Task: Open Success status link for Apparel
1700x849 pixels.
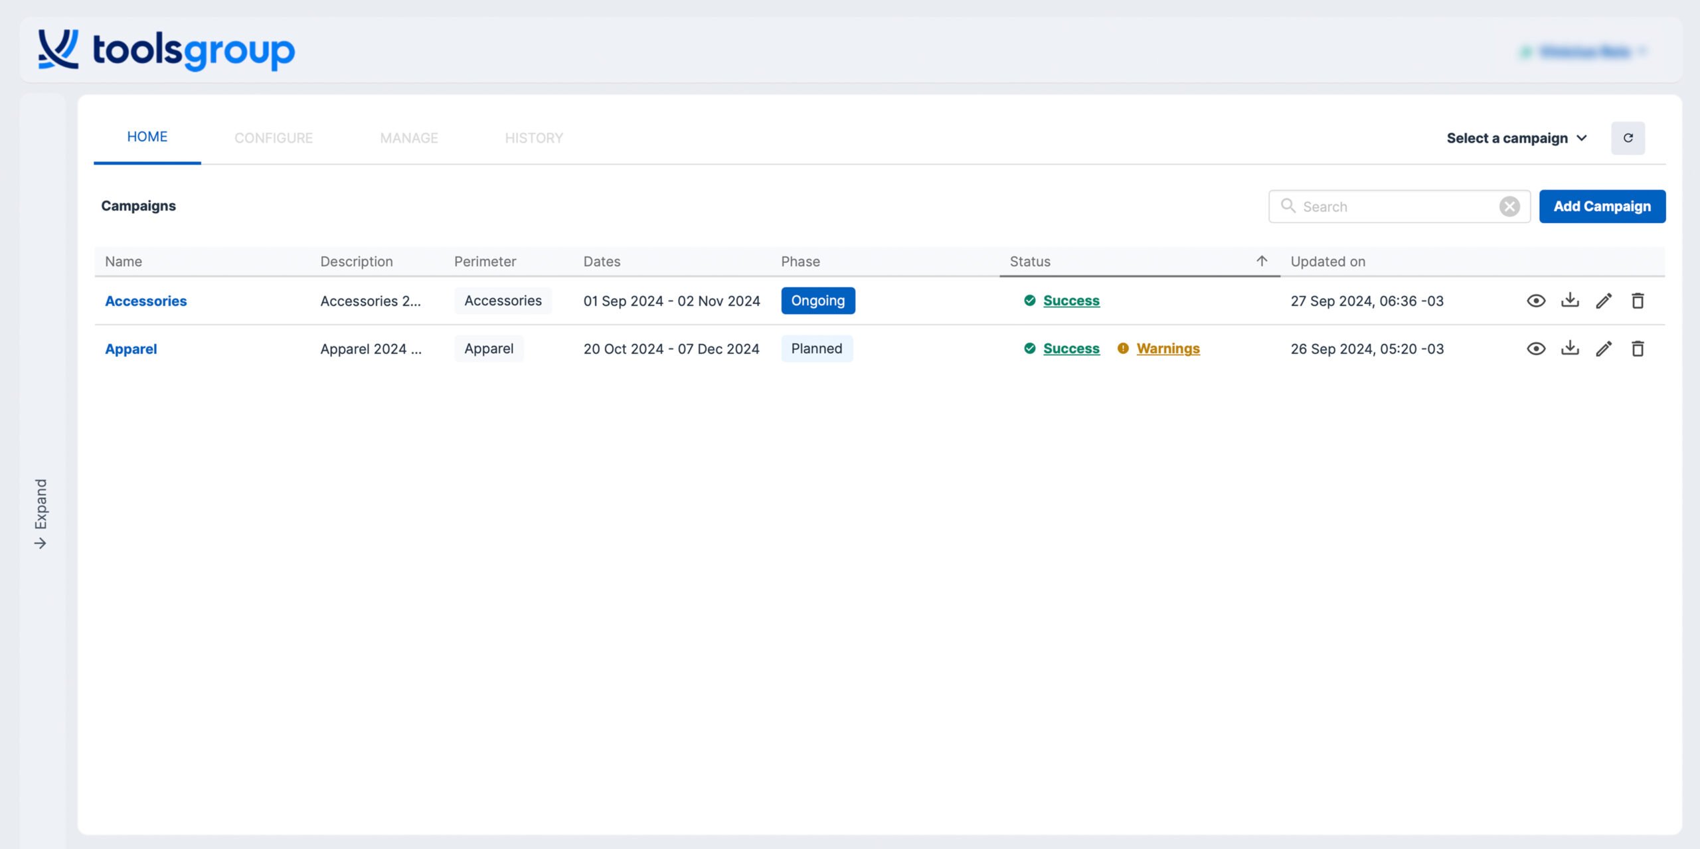Action: tap(1071, 348)
